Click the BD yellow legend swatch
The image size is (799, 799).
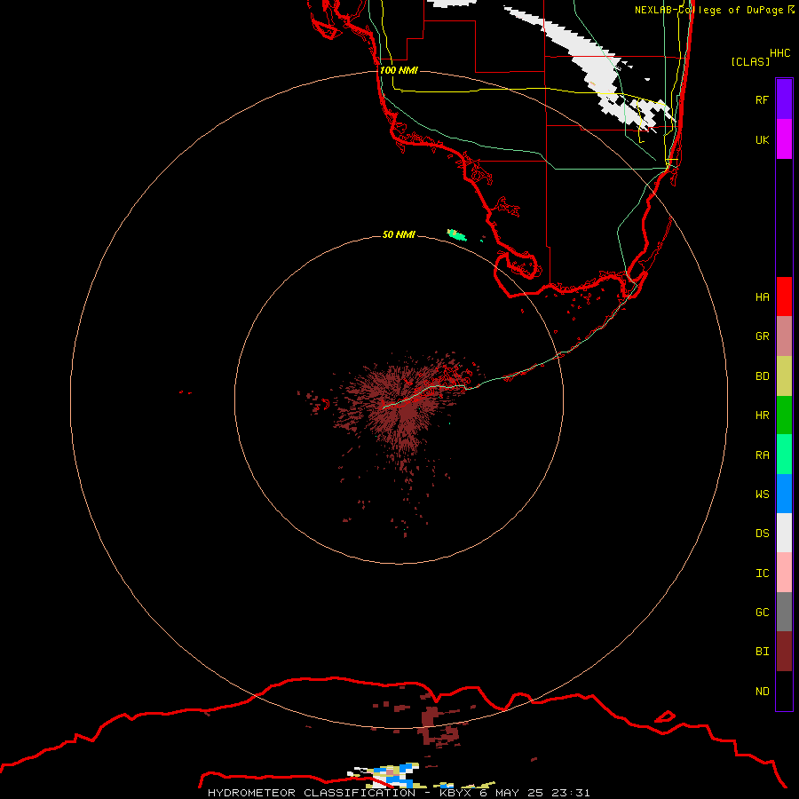point(784,376)
